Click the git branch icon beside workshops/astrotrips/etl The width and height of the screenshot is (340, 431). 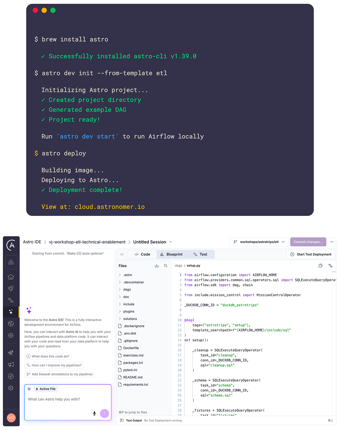click(236, 242)
